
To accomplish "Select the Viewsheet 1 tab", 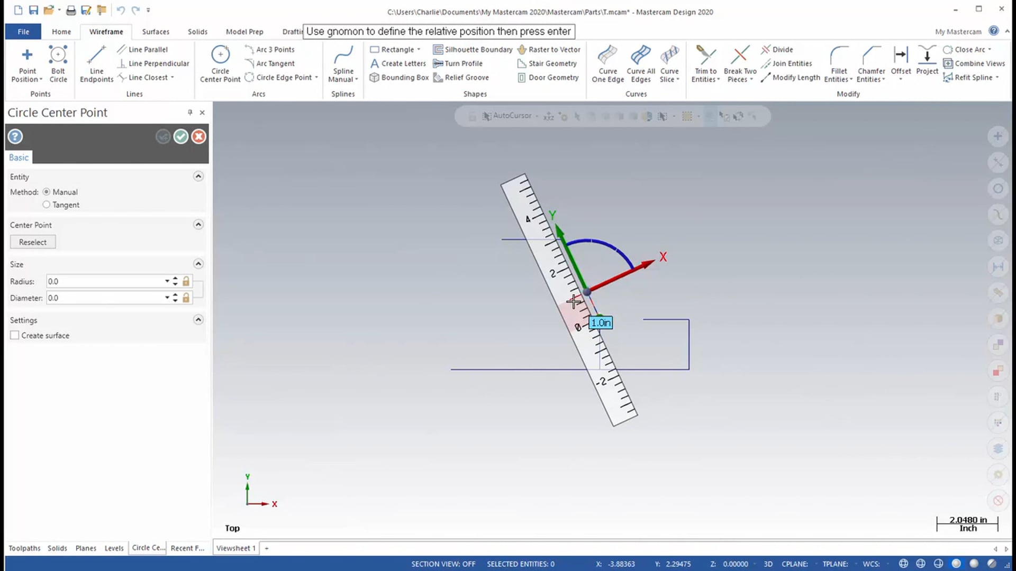I will pos(236,548).
